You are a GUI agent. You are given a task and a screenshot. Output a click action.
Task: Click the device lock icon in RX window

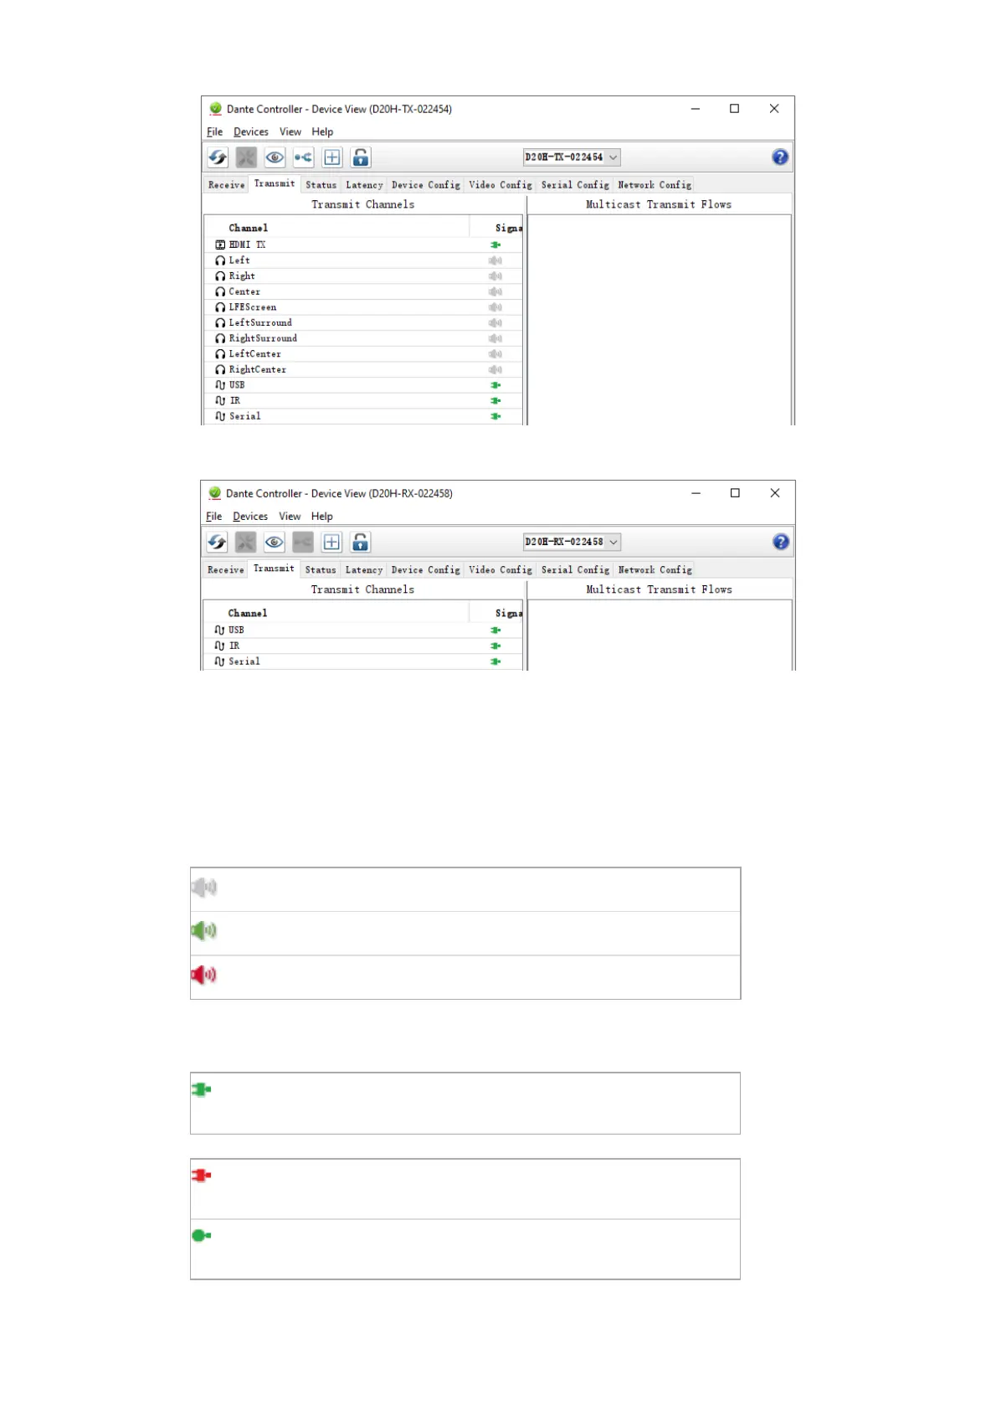pyautogui.click(x=360, y=543)
